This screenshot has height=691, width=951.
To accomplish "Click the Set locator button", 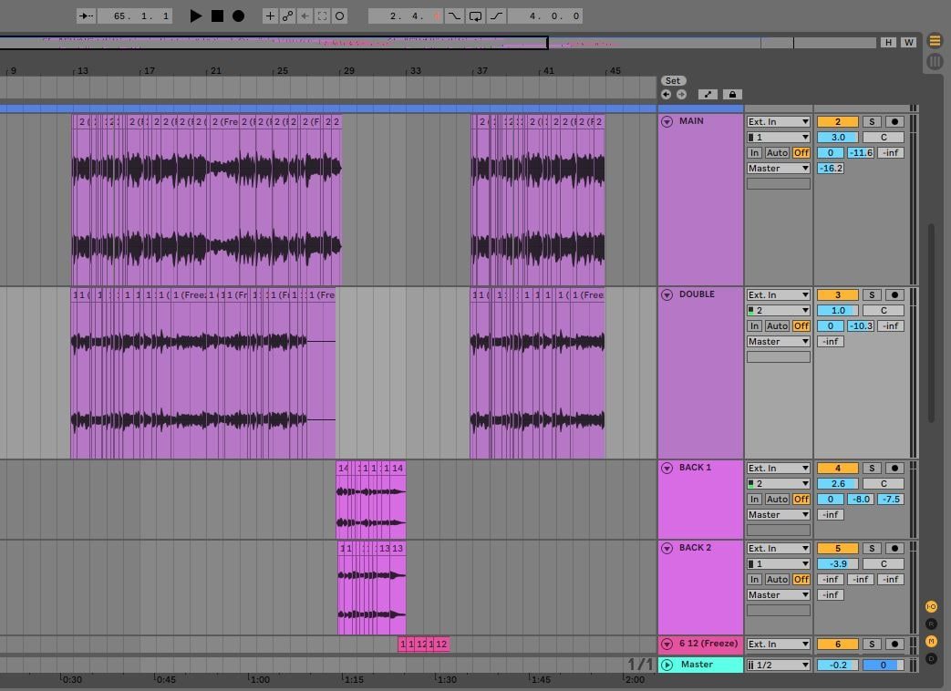I will 673,80.
